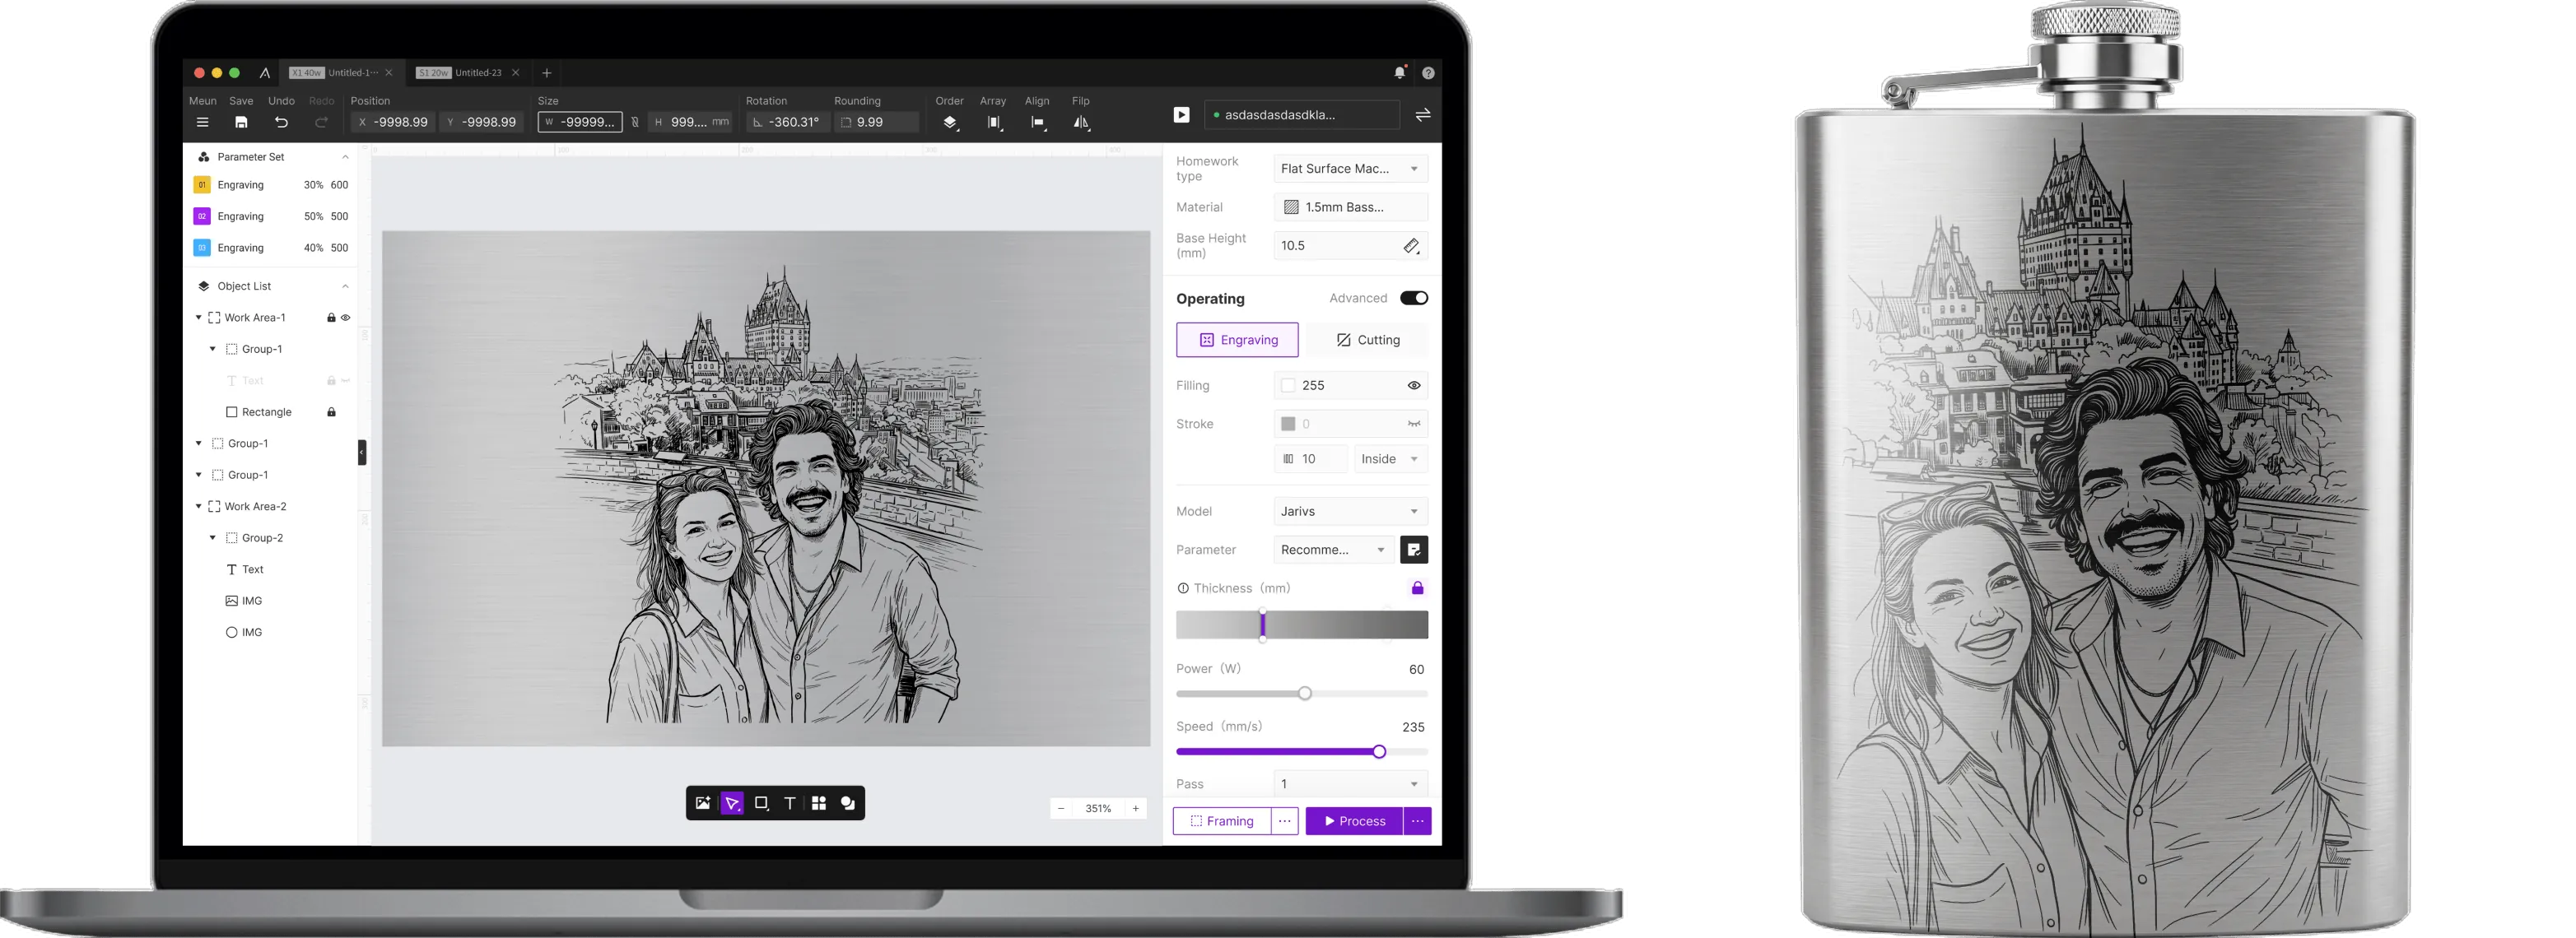Collapse the Parameter Set panel
This screenshot has width=2576, height=938.
click(345, 157)
